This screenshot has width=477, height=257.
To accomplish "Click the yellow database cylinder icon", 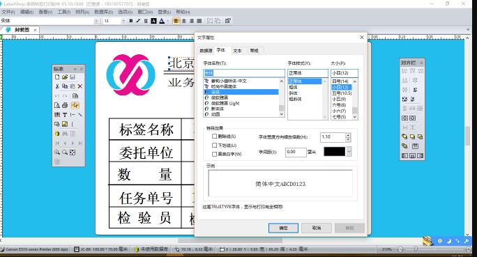I will point(57,134).
